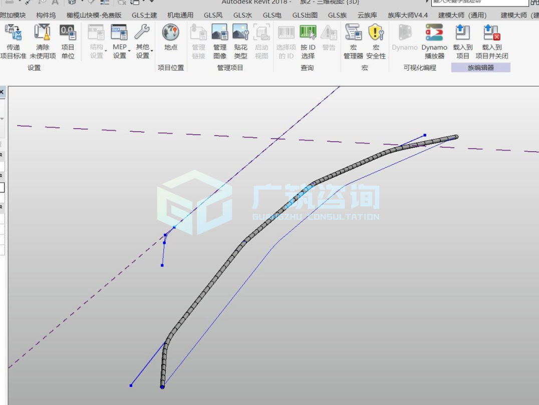Open the 机电通用 ribbon tab

(x=180, y=15)
